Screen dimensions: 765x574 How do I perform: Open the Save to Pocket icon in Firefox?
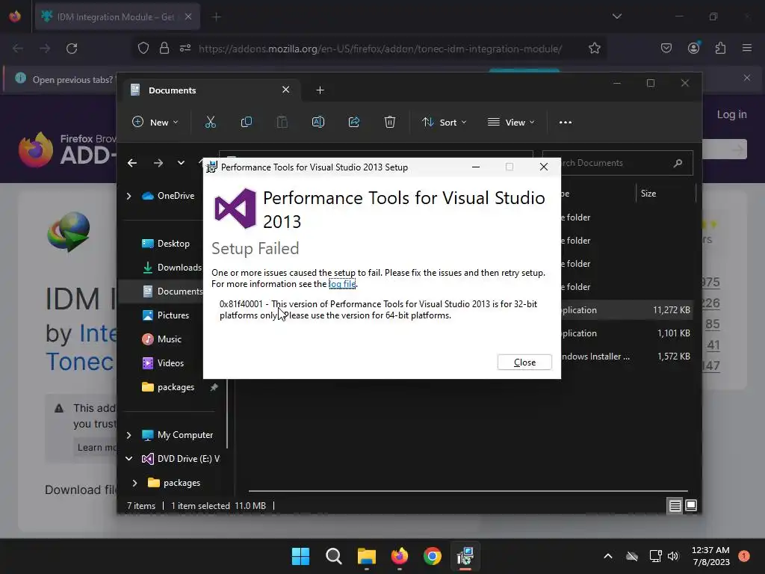666,49
